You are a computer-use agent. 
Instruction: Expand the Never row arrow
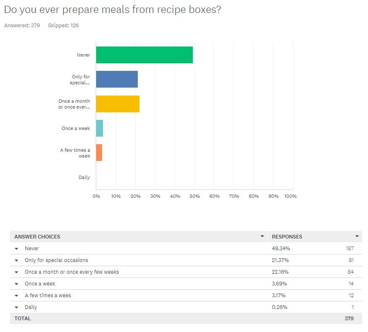coord(16,249)
